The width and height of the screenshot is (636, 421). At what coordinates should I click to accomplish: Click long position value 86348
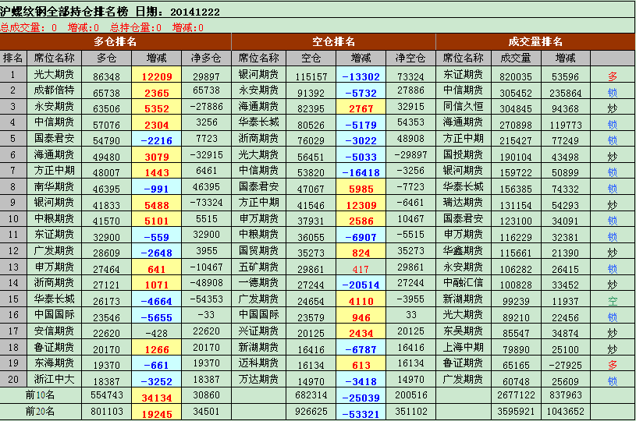(106, 76)
